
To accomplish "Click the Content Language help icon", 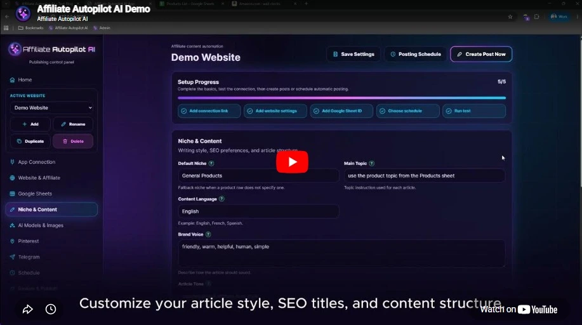I will pyautogui.click(x=222, y=199).
